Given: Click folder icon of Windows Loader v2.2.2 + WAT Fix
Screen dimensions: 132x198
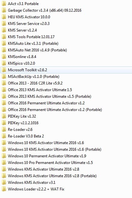Looking at the screenshot, I should point(4,189).
